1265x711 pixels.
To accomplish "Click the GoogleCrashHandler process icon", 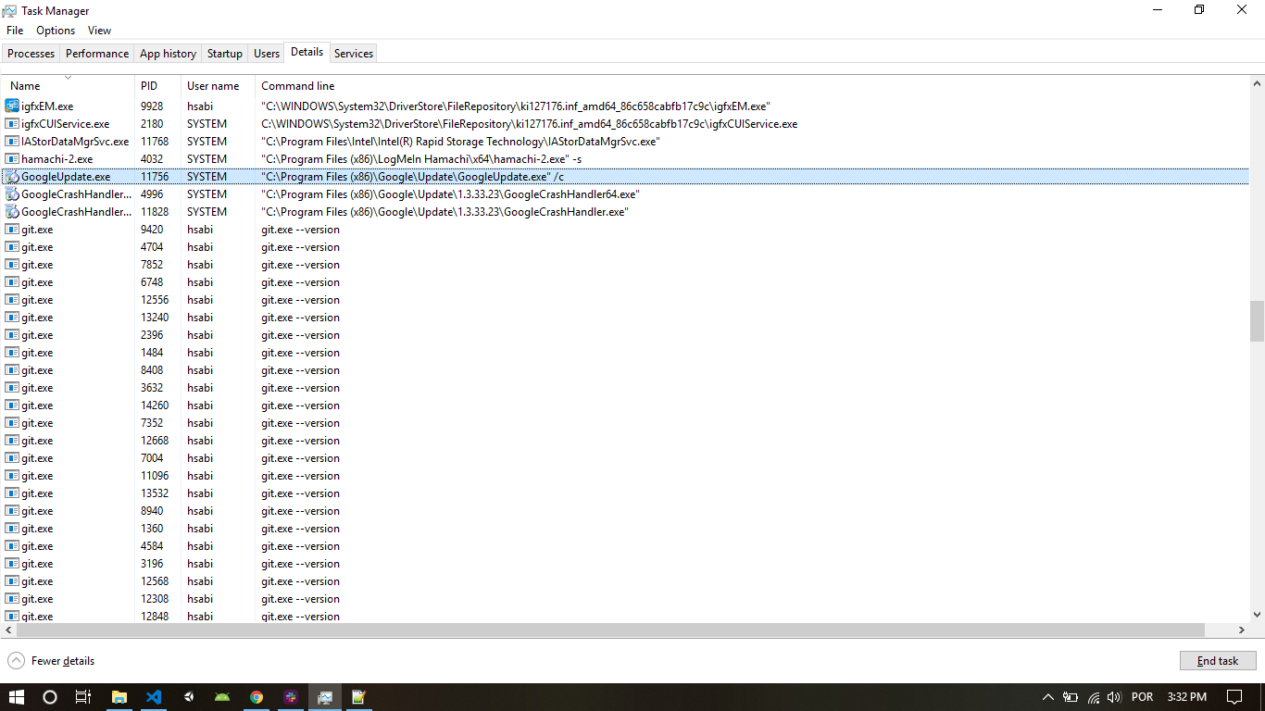I will [12, 193].
